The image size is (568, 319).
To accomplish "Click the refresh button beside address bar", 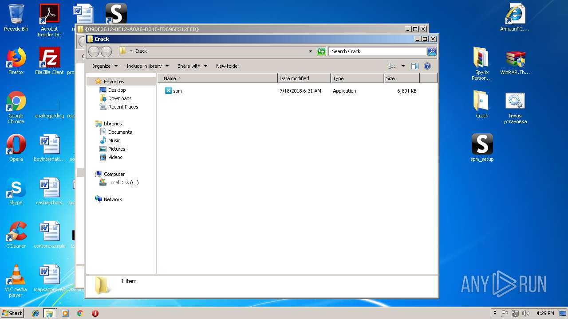I will click(x=321, y=51).
